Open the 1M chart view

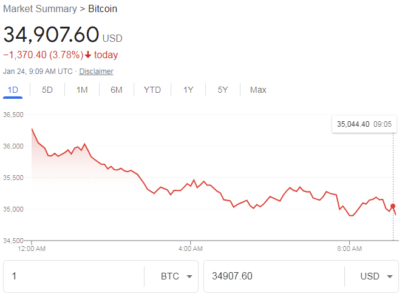pos(82,90)
